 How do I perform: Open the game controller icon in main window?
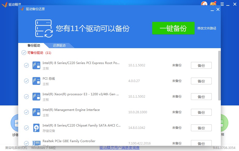click(x=213, y=3)
